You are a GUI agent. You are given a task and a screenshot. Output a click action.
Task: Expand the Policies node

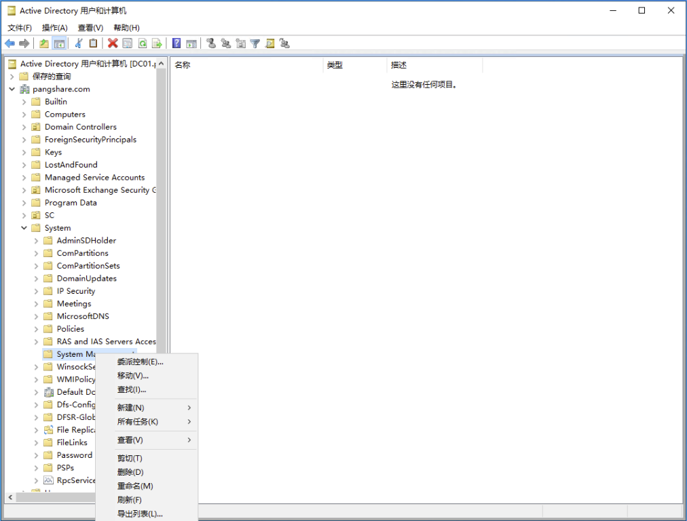click(37, 329)
